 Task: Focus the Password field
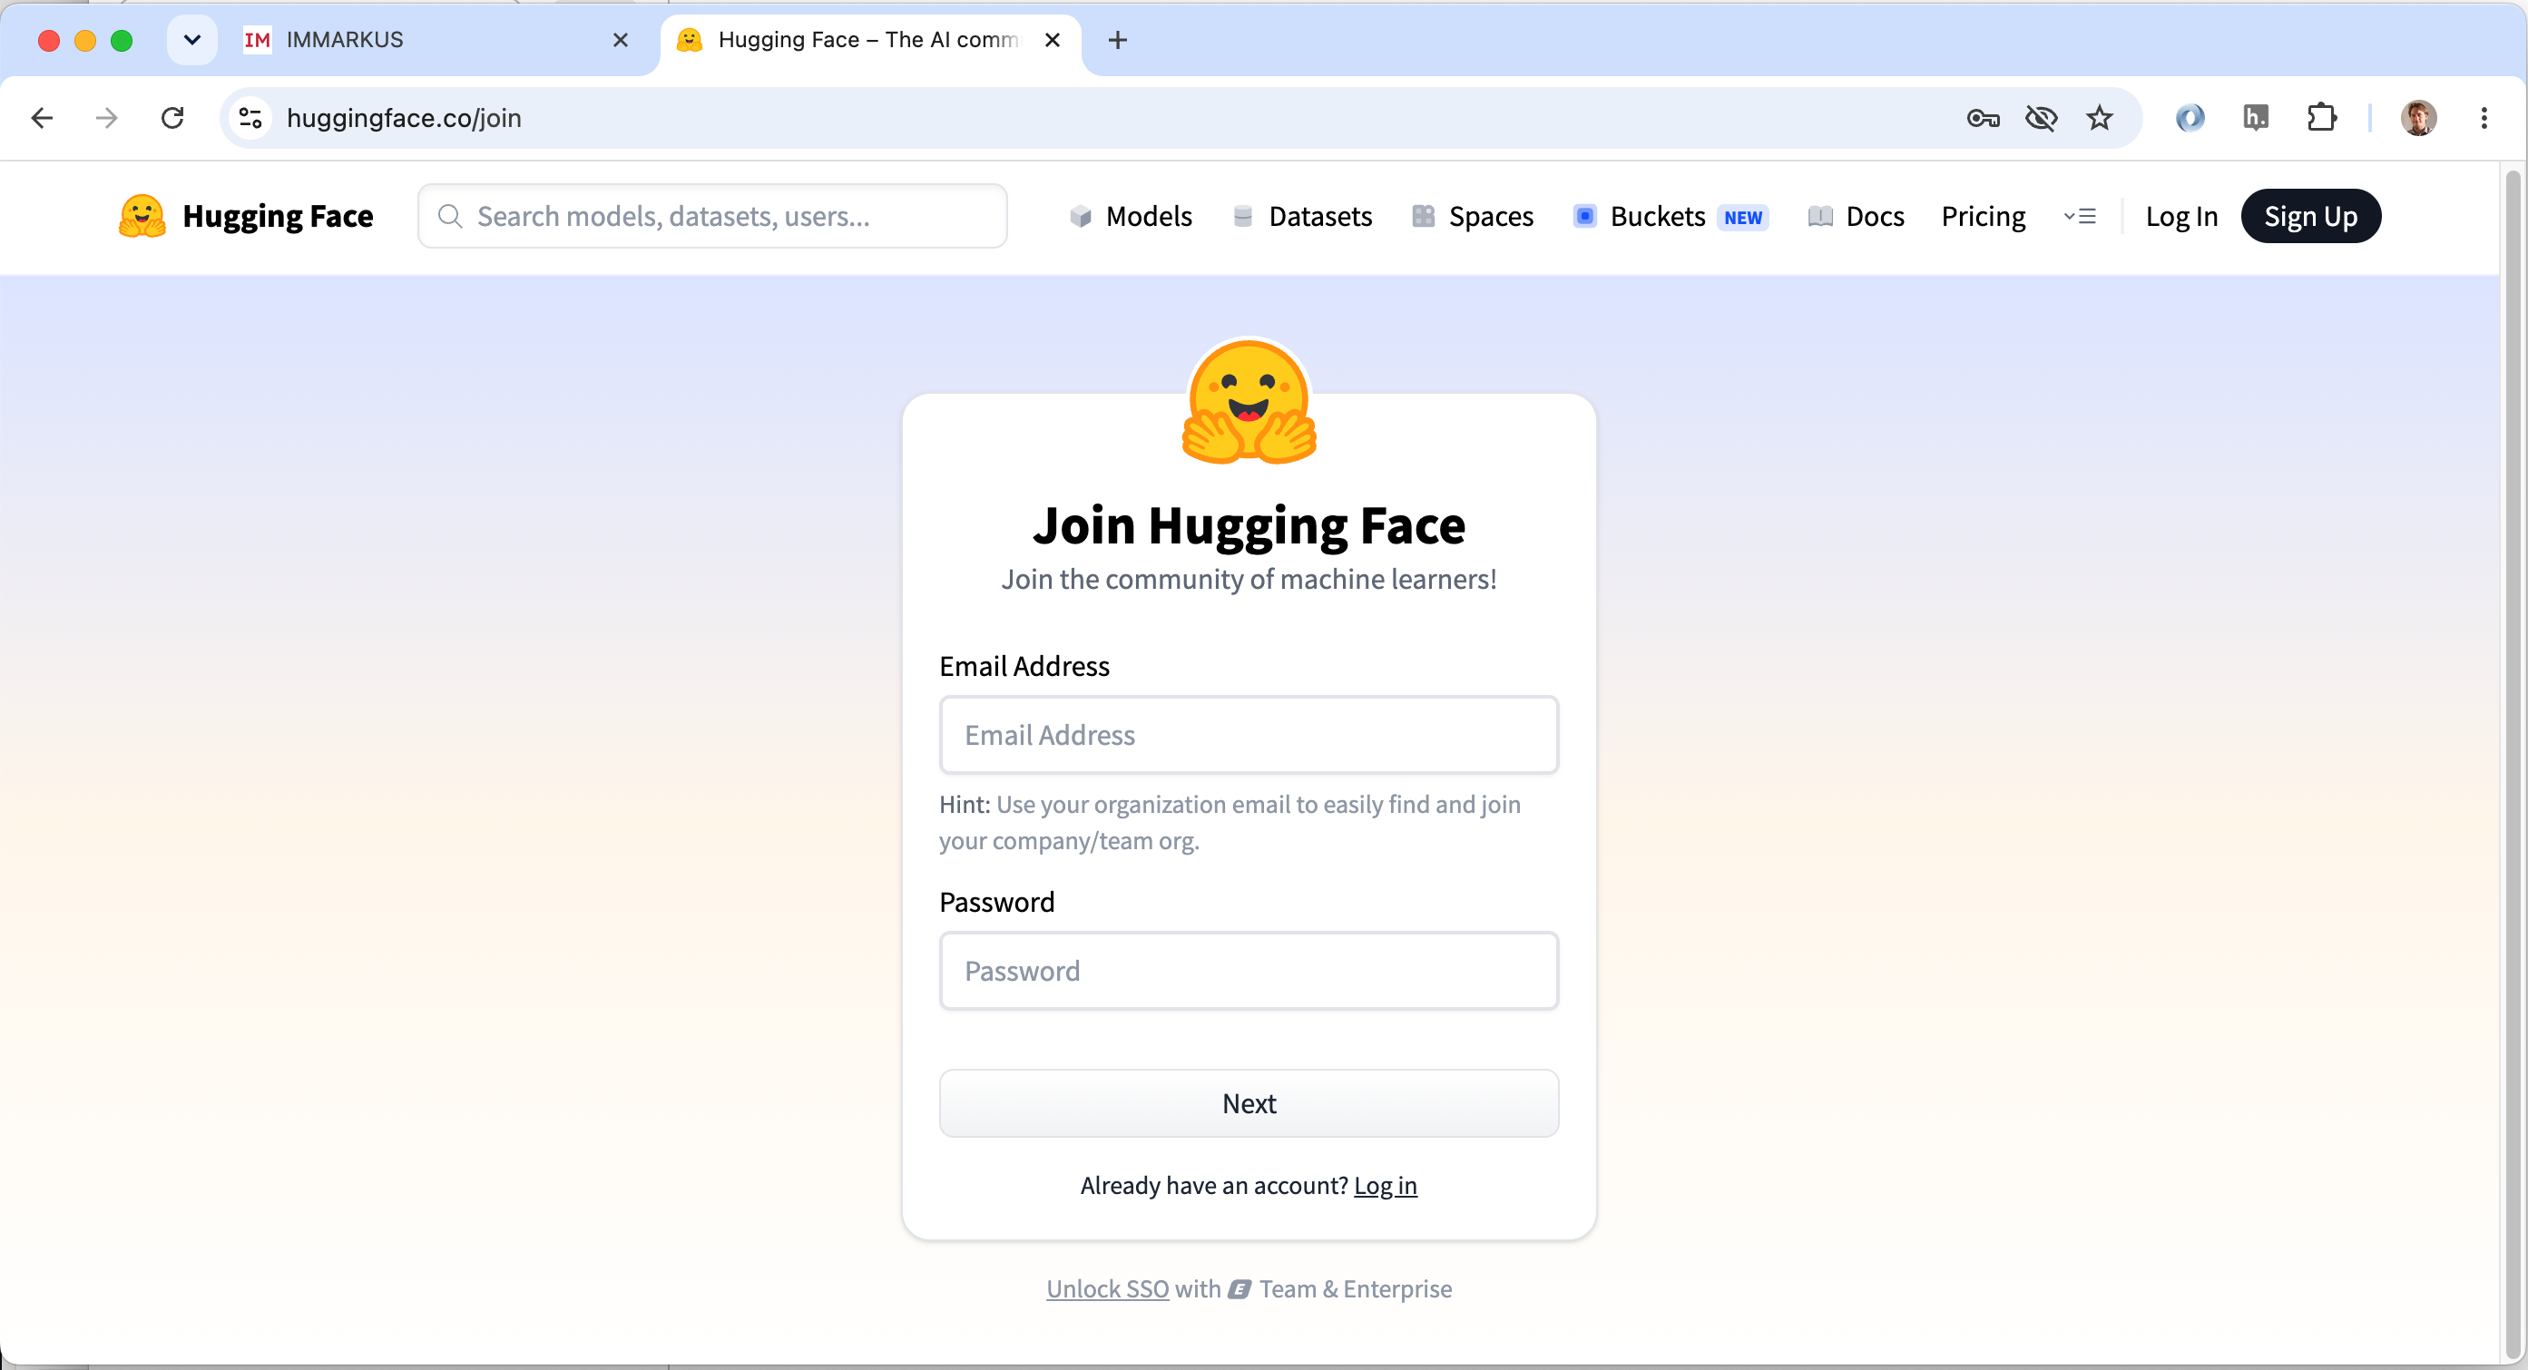click(1249, 971)
